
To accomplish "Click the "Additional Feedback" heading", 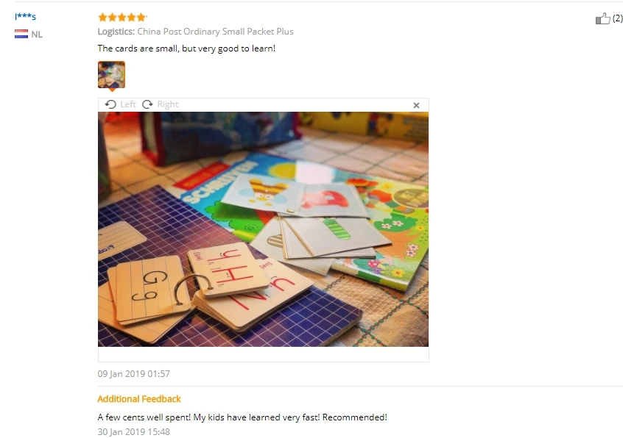I will [139, 399].
